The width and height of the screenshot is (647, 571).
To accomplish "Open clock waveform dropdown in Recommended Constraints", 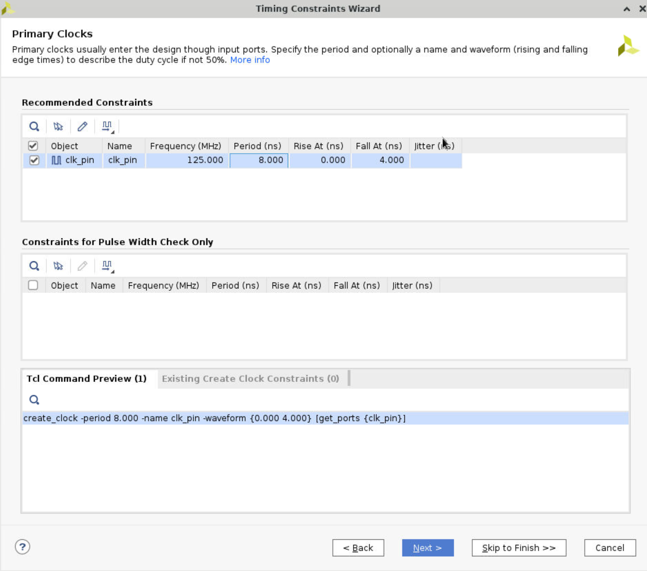I will (108, 127).
